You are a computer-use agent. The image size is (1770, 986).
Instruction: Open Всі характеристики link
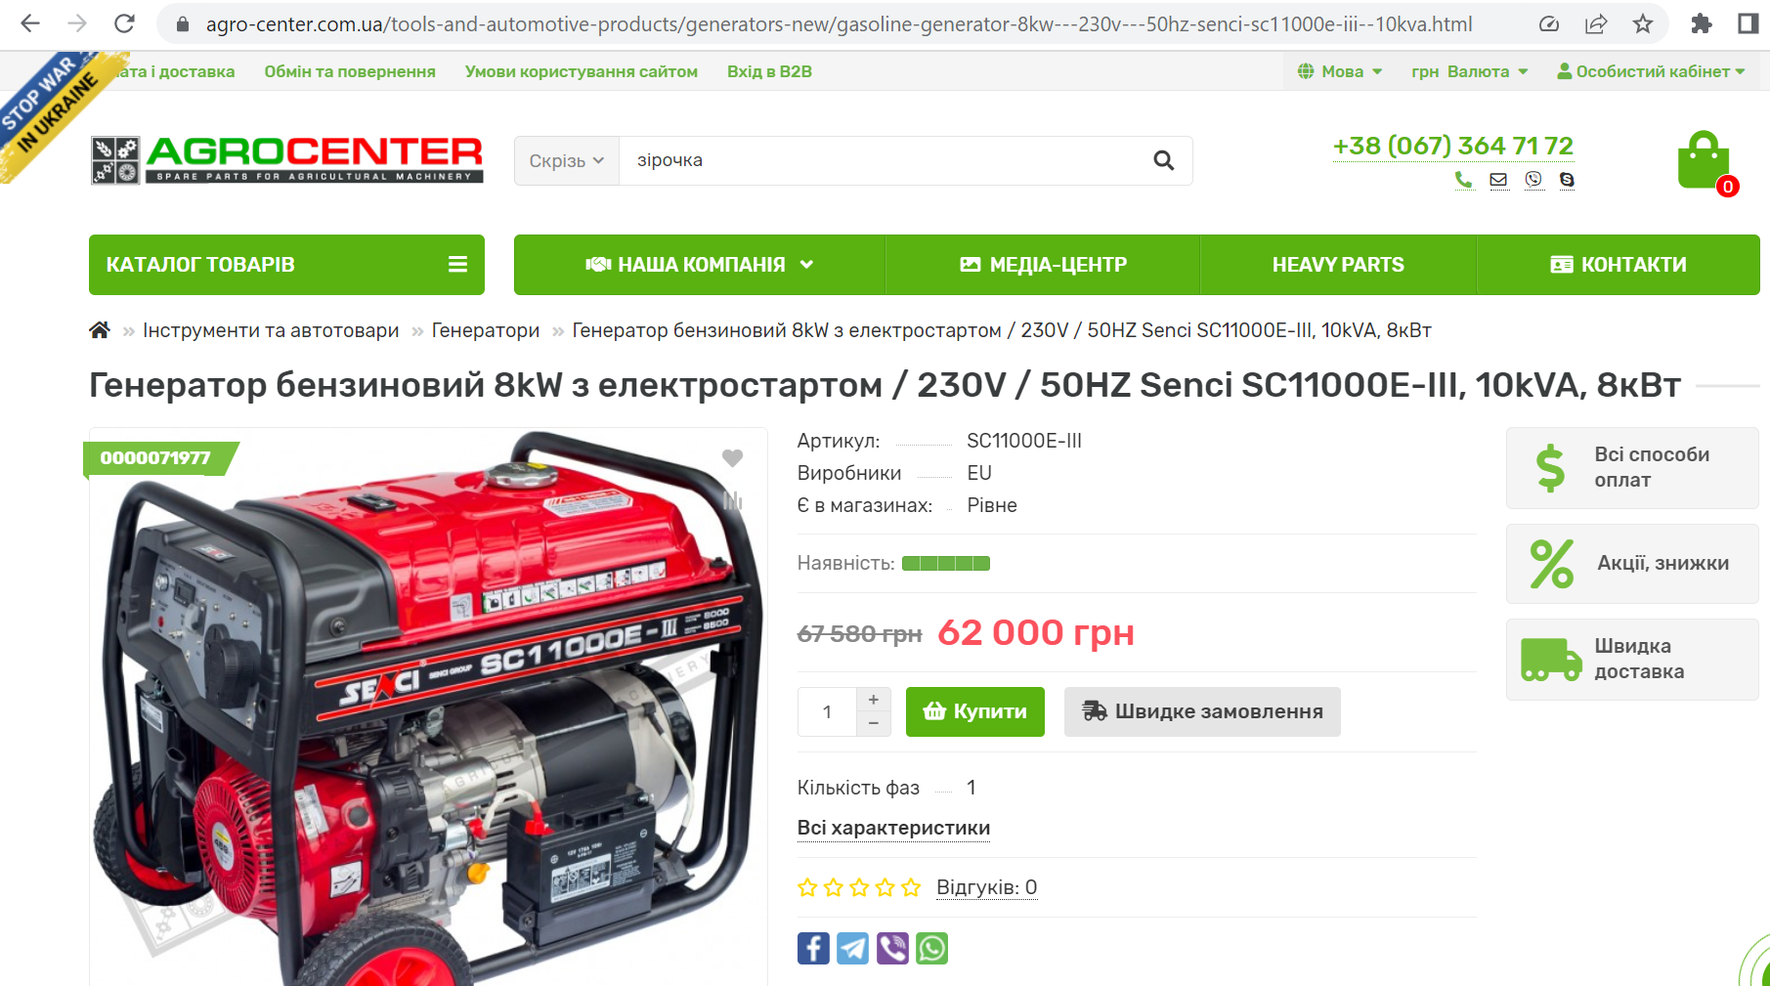coord(893,828)
